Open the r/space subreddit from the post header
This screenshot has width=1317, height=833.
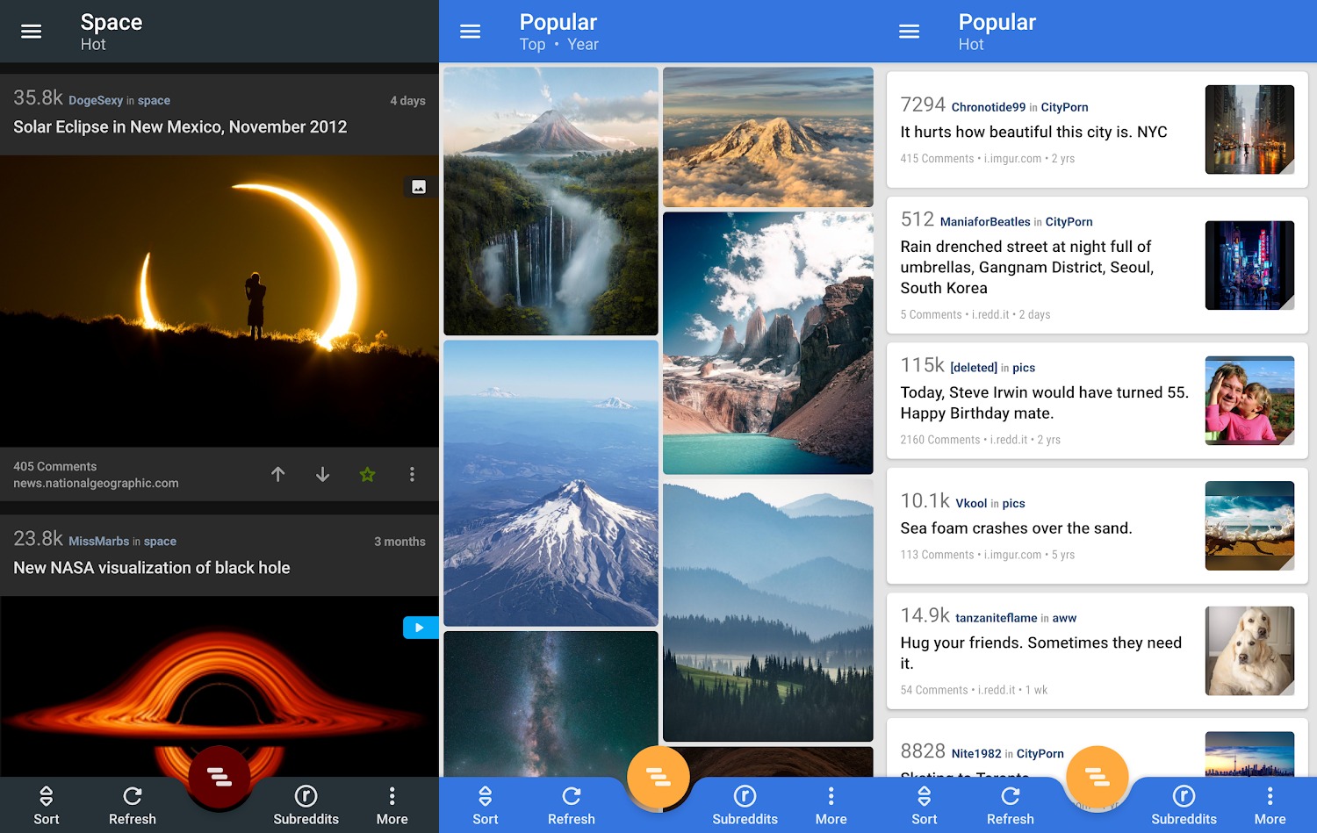(x=155, y=100)
